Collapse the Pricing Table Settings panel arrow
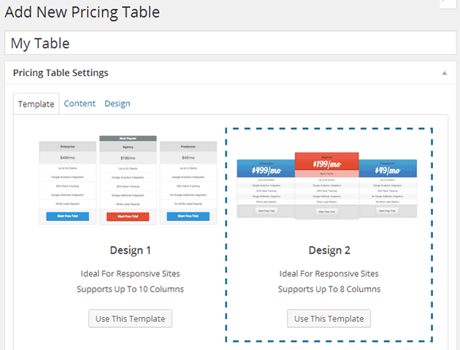Image resolution: width=460 pixels, height=350 pixels. click(x=445, y=73)
